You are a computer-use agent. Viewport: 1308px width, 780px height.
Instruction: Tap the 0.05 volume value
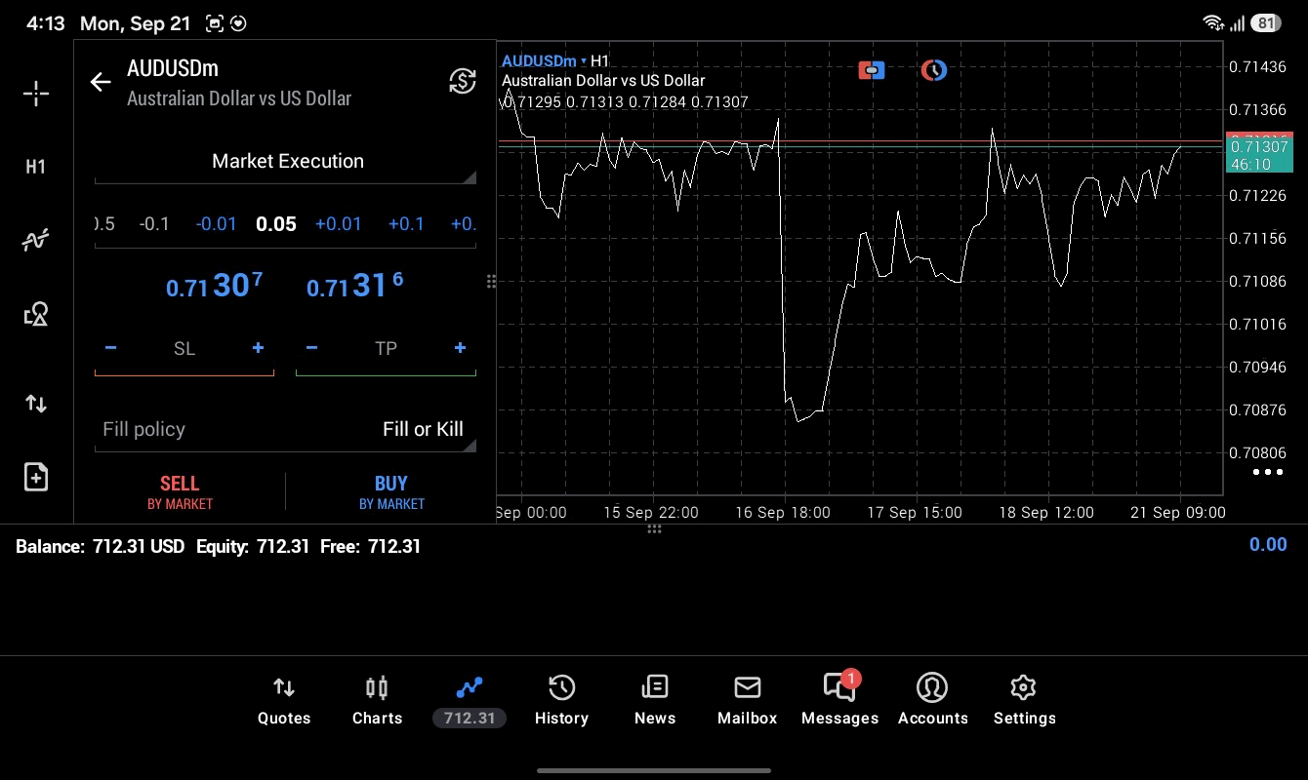[276, 224]
